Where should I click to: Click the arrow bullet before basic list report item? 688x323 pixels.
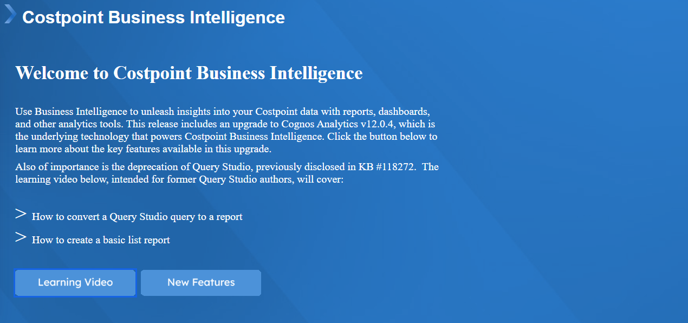point(21,237)
